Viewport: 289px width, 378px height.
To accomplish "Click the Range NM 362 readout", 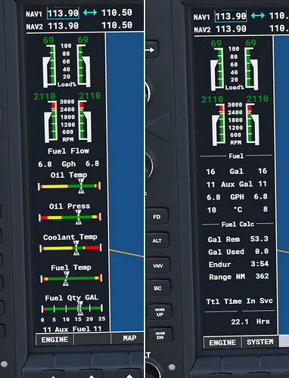I will 239,277.
